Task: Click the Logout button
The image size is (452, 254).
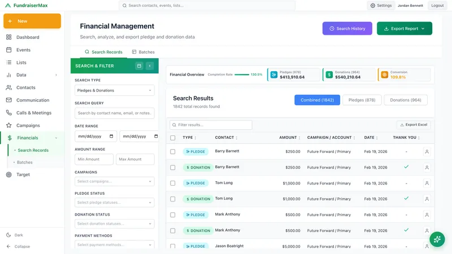Action: (x=437, y=6)
